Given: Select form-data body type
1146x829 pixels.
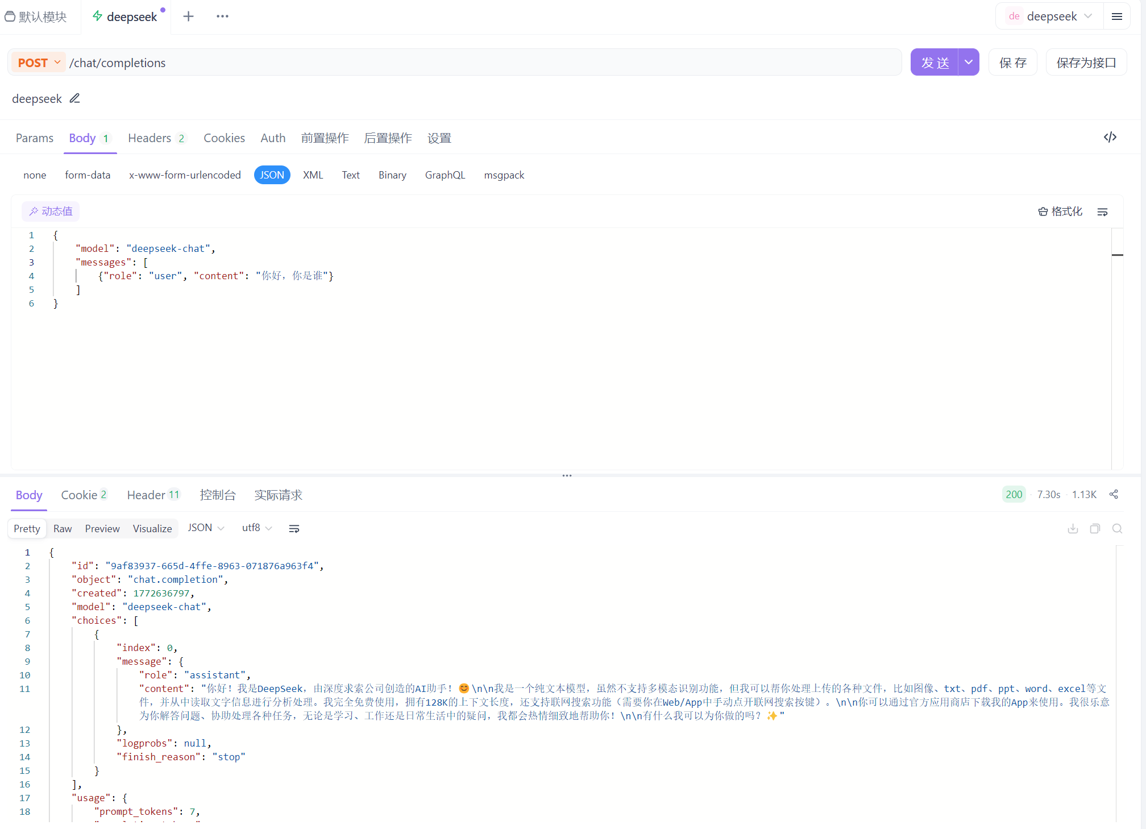Looking at the screenshot, I should pos(88,175).
